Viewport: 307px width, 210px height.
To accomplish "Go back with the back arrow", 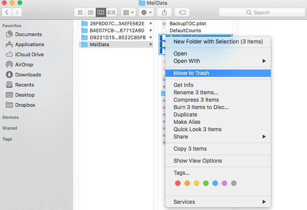I will pyautogui.click(x=7, y=12).
